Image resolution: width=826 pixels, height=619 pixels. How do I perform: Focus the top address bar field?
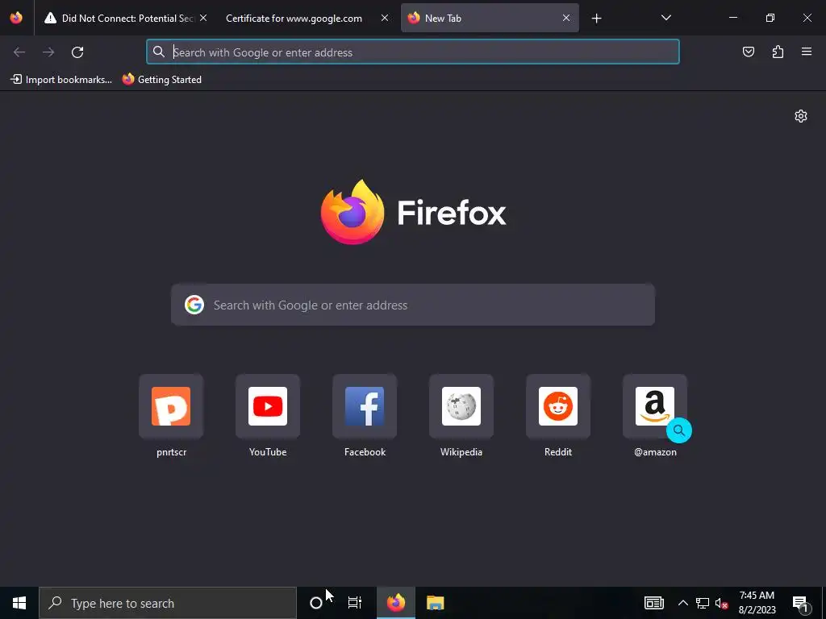(413, 52)
